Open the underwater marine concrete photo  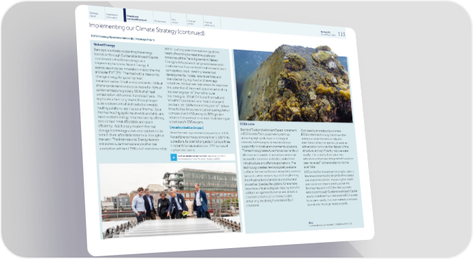pyautogui.click(x=292, y=84)
